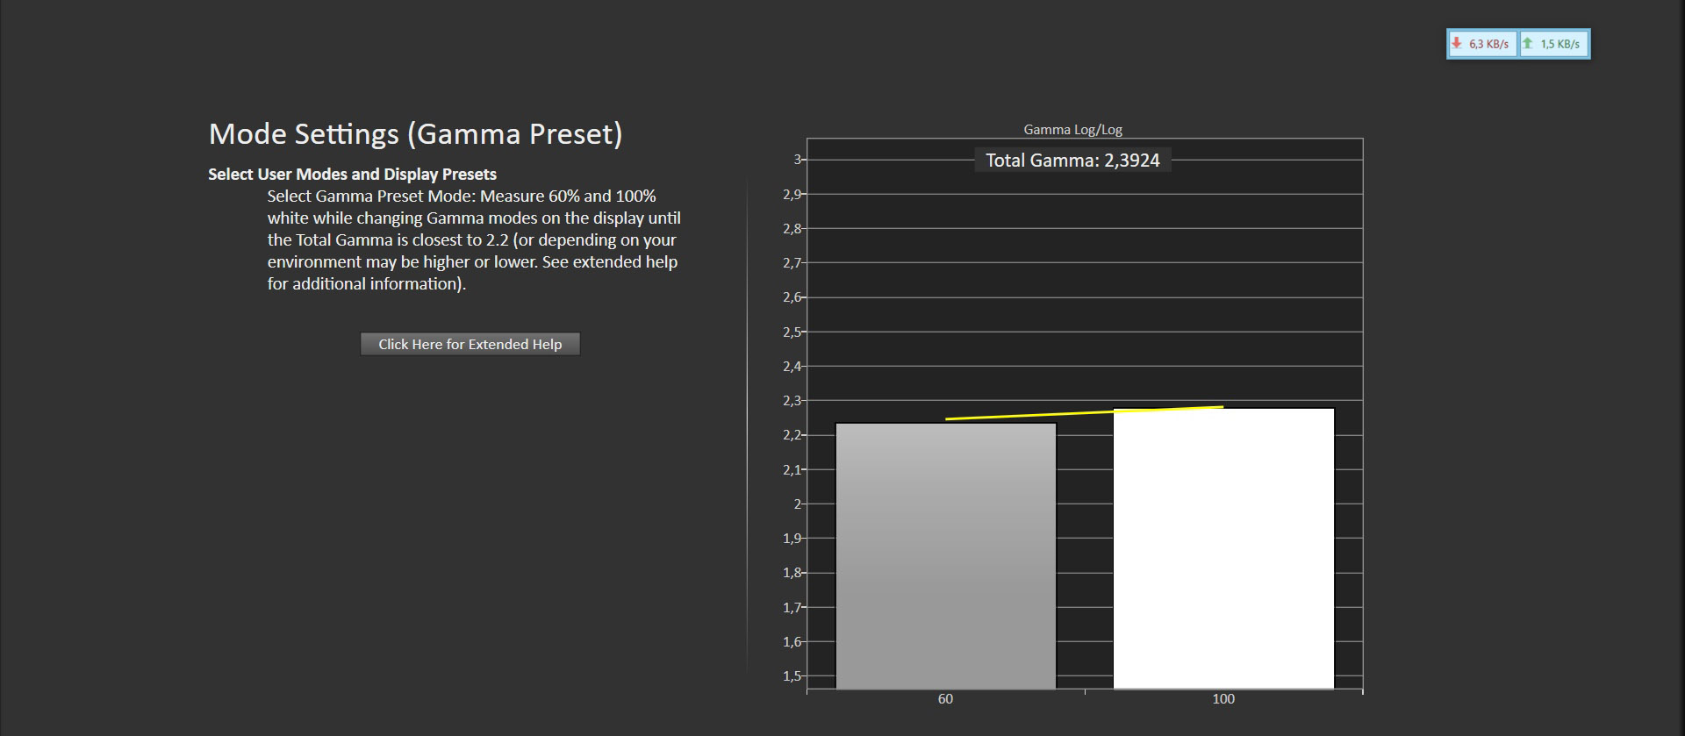Click the 2,2 value on the gamma axis
The image size is (1685, 736).
tap(792, 435)
